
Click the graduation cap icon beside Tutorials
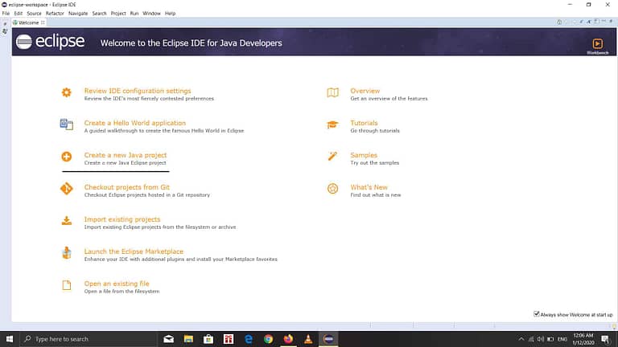332,125
